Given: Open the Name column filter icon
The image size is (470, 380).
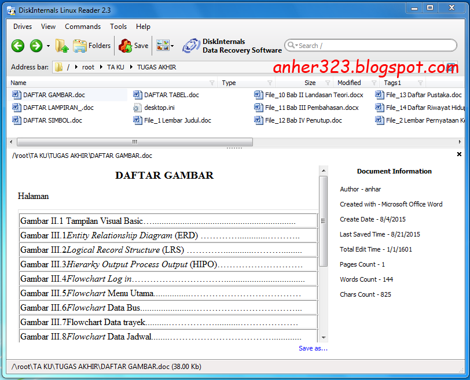Looking at the screenshot, I should tap(212, 83).
